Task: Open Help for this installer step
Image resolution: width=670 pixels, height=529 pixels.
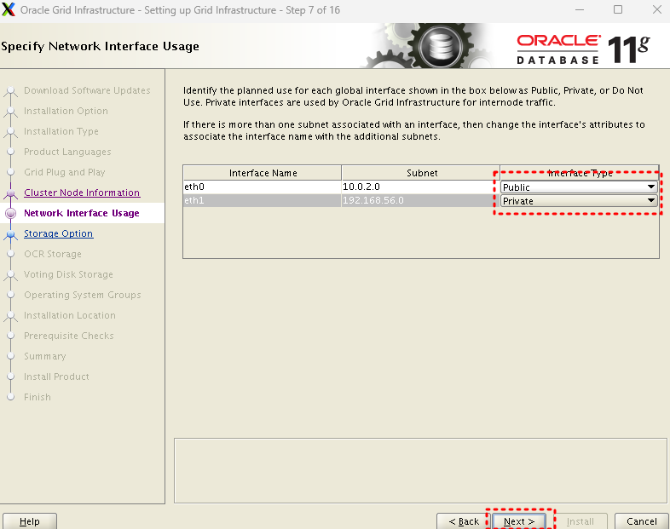Action: tap(30, 521)
